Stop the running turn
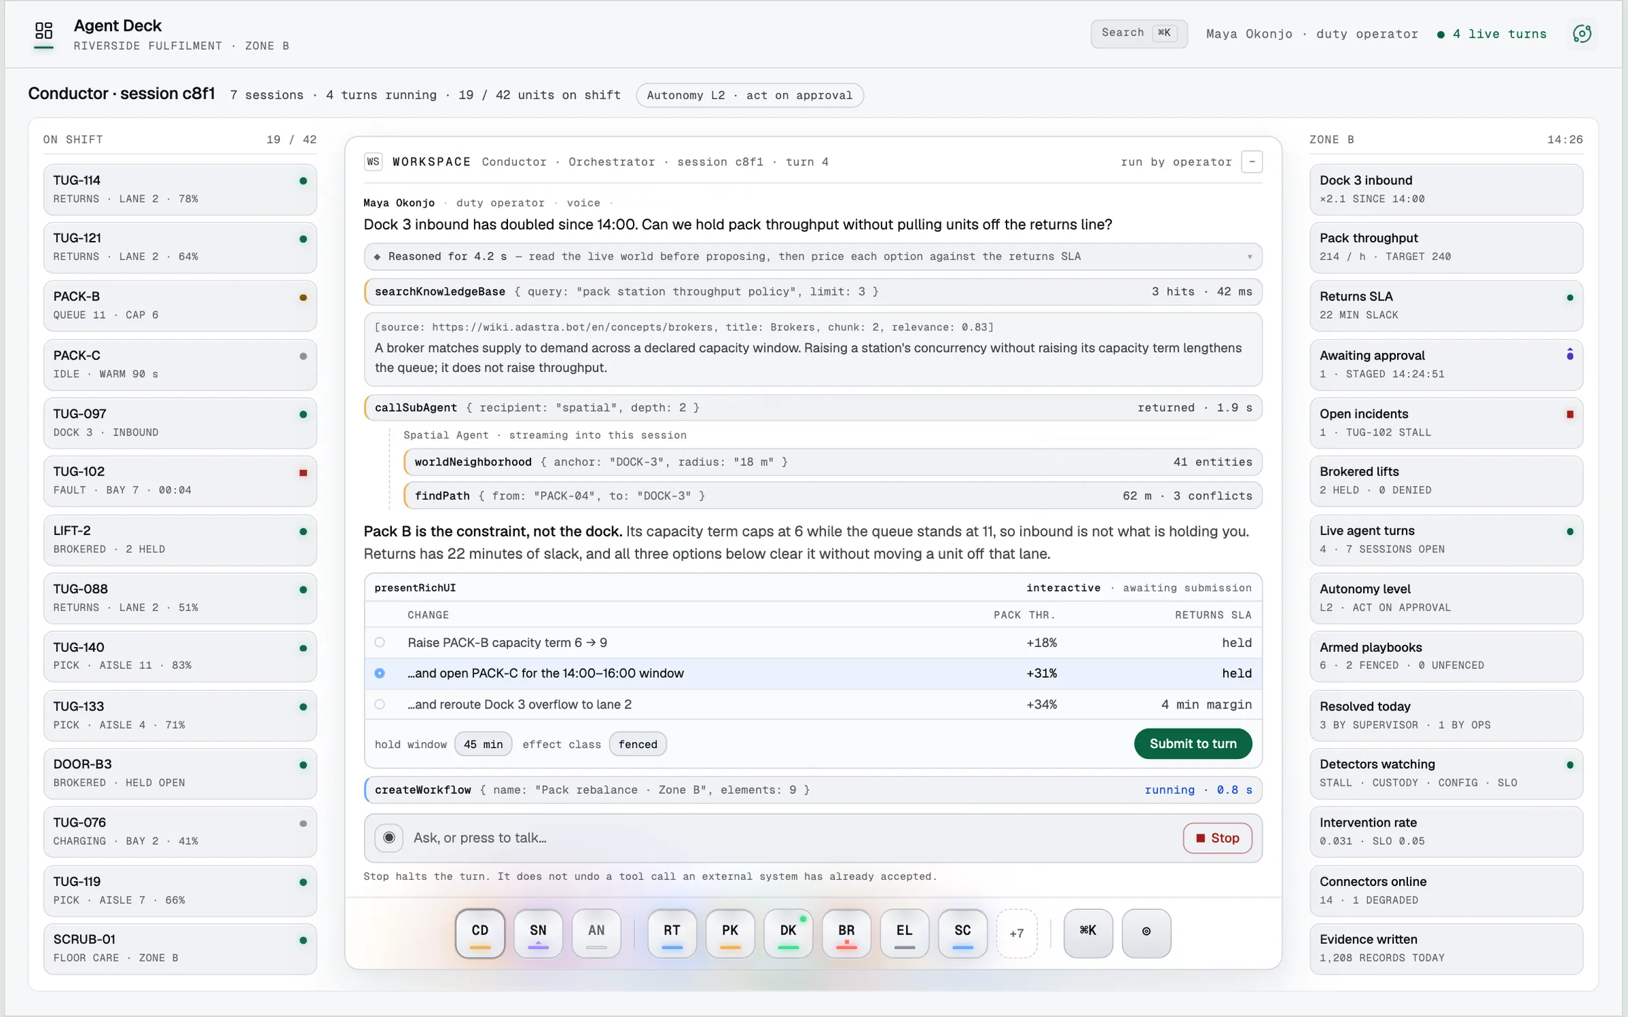 point(1217,837)
